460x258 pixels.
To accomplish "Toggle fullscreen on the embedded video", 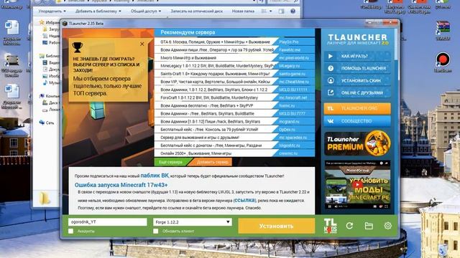I will (x=386, y=206).
